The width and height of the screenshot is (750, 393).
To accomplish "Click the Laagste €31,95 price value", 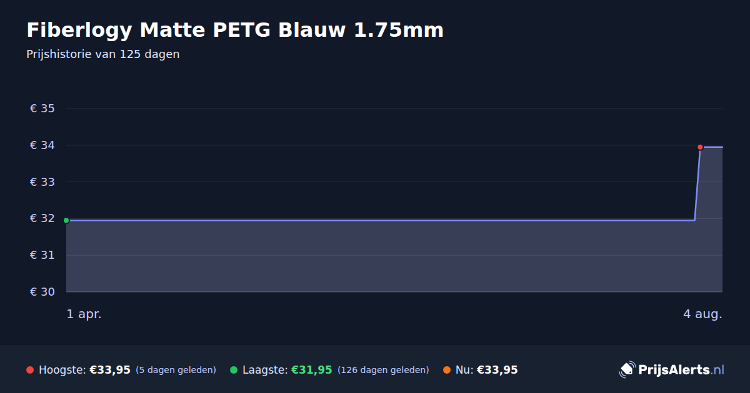I will 311,370.
